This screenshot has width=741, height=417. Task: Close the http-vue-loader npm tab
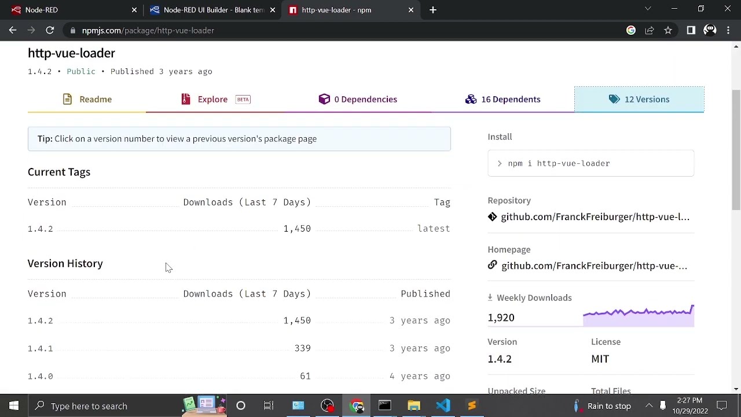click(x=411, y=10)
